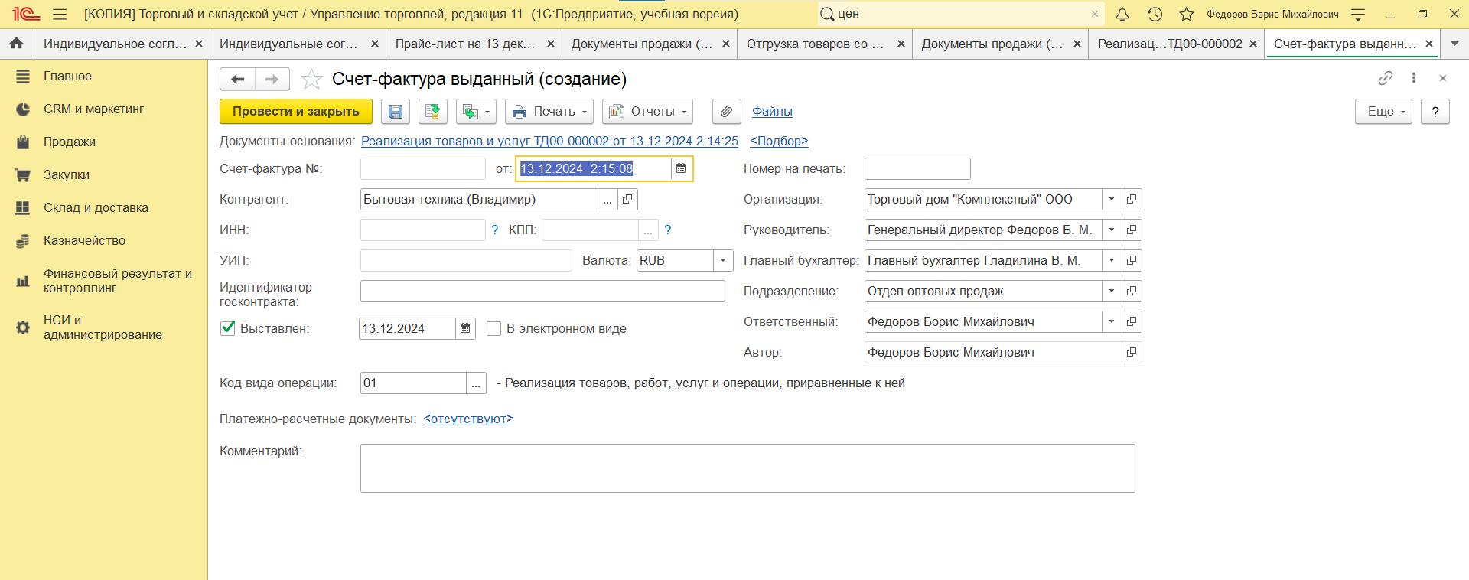Viewport: 1469px width, 580px height.
Task: Click the paperclip attached files icon
Action: click(x=726, y=112)
